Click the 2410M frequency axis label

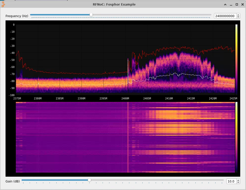pos(169,98)
